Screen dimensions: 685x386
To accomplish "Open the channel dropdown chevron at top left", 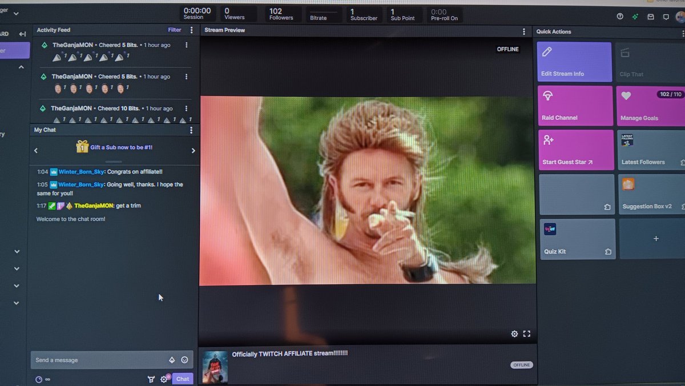I will pos(15,13).
